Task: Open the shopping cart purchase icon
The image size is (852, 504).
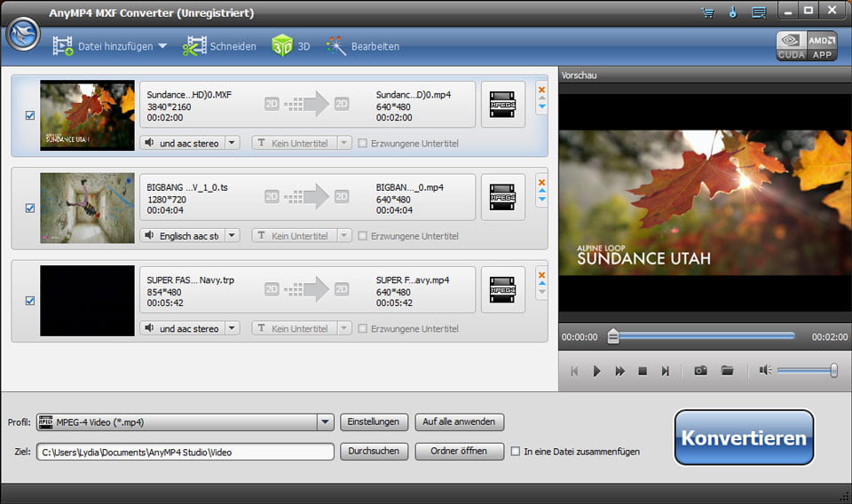Action: 707,12
